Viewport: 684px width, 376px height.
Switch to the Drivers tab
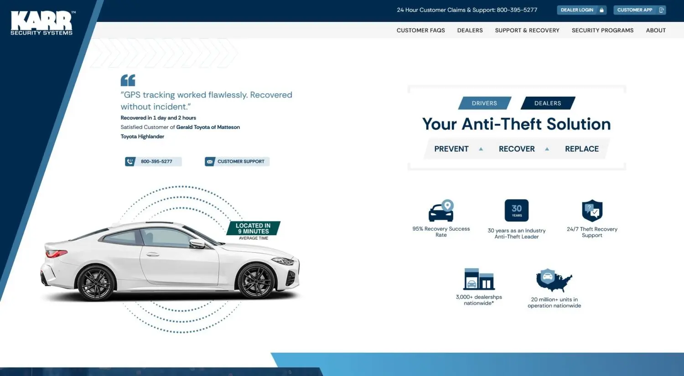pyautogui.click(x=485, y=103)
